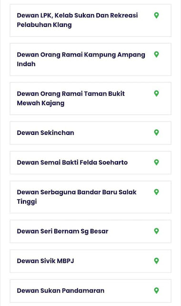Tap location marker for Seri Bernam Sg Besar

[x=156, y=231]
